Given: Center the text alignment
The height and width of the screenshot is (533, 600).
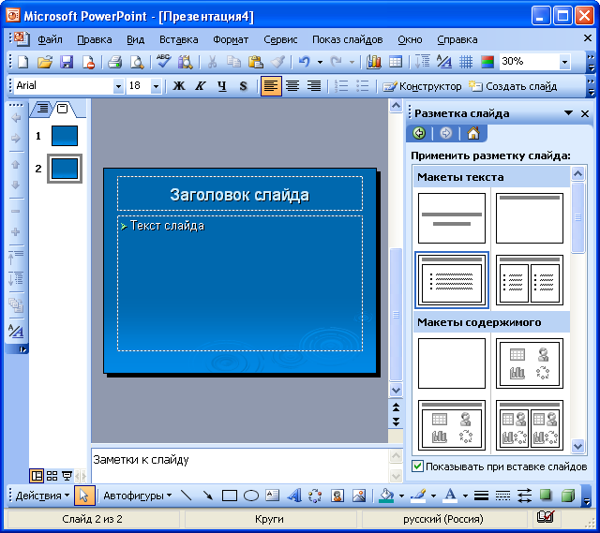Looking at the screenshot, I should [292, 85].
